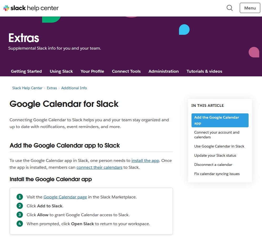
Task: Click step text 'Click Add to Slack.'
Action: pyautogui.click(x=45, y=206)
